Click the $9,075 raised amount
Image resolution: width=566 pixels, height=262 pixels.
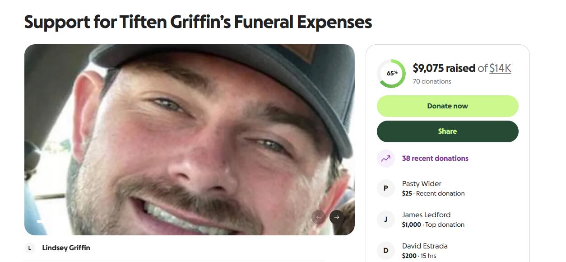click(444, 68)
